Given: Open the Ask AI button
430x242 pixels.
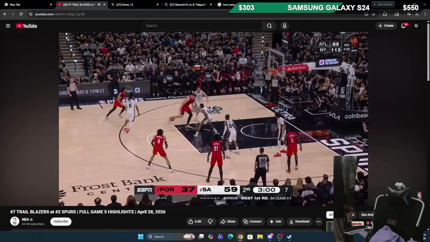Looking at the screenshot, I should pyautogui.click(x=275, y=221).
